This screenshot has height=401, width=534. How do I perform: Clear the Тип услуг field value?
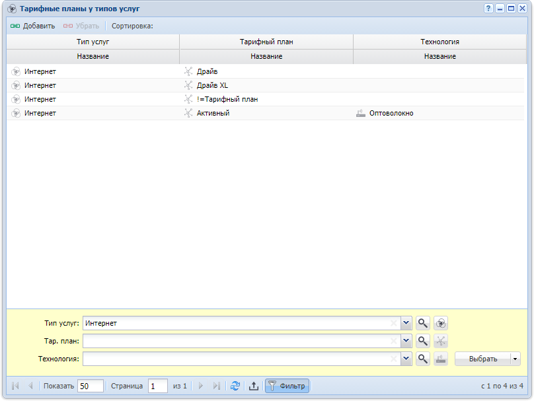tap(394, 323)
